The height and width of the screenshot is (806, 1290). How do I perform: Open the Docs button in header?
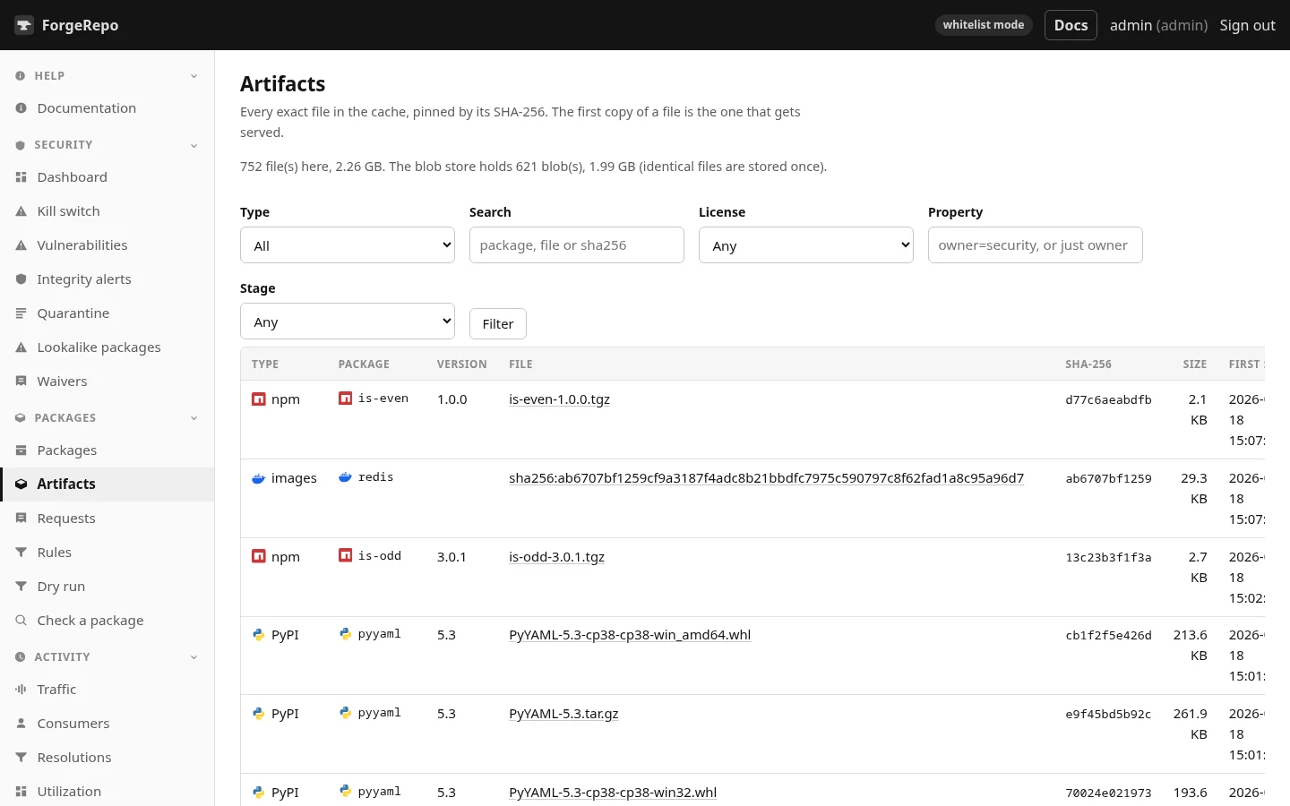[x=1071, y=25]
